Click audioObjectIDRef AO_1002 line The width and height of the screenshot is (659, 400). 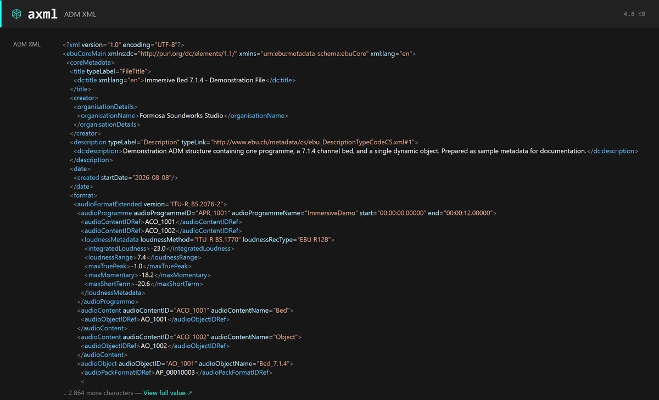[x=155, y=346]
